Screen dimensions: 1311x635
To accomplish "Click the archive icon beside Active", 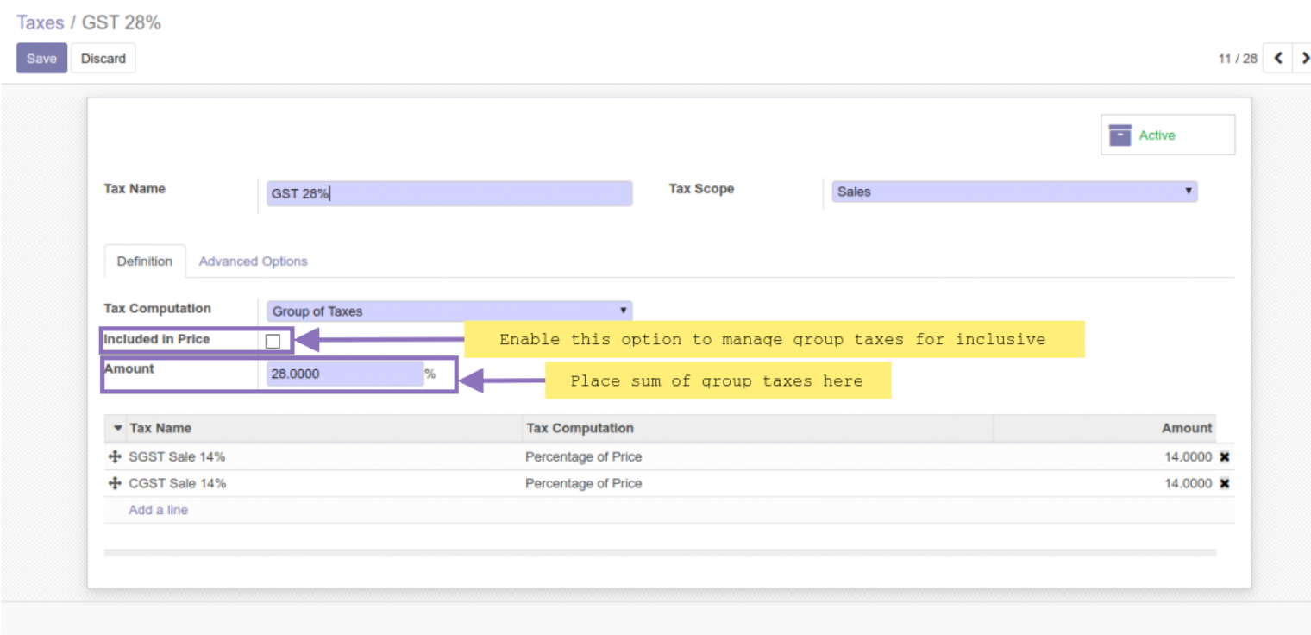I will (1120, 135).
